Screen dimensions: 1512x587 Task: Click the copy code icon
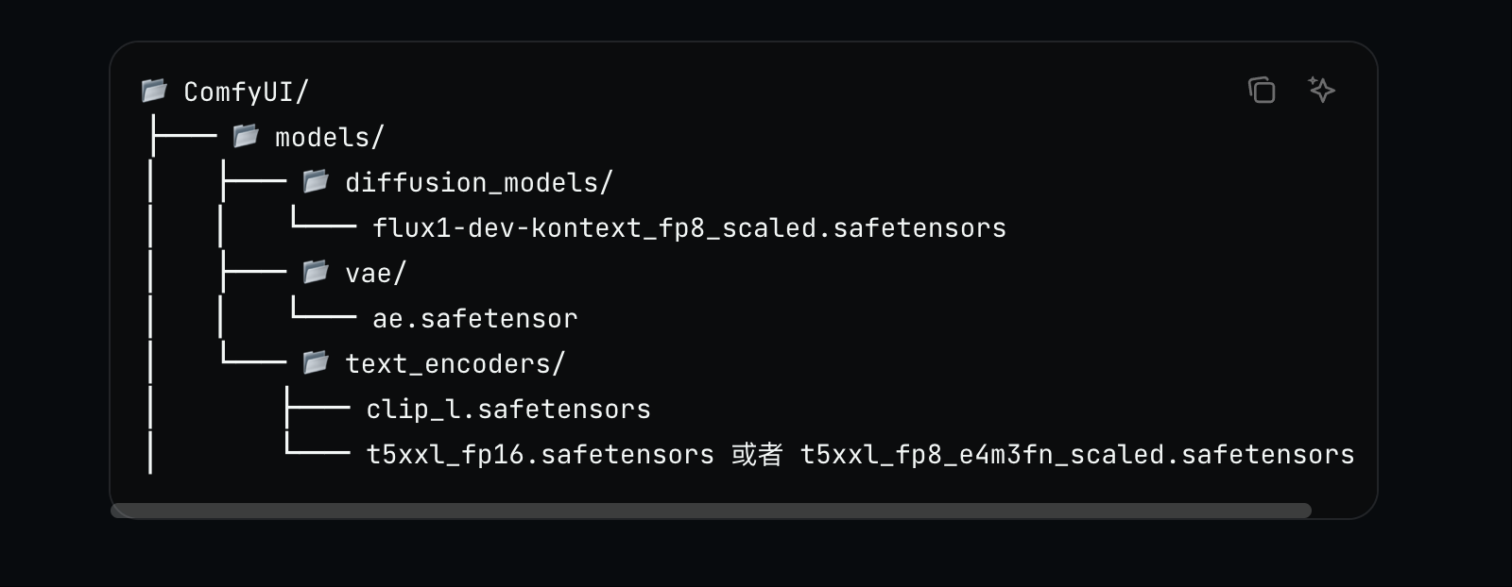coord(1262,91)
